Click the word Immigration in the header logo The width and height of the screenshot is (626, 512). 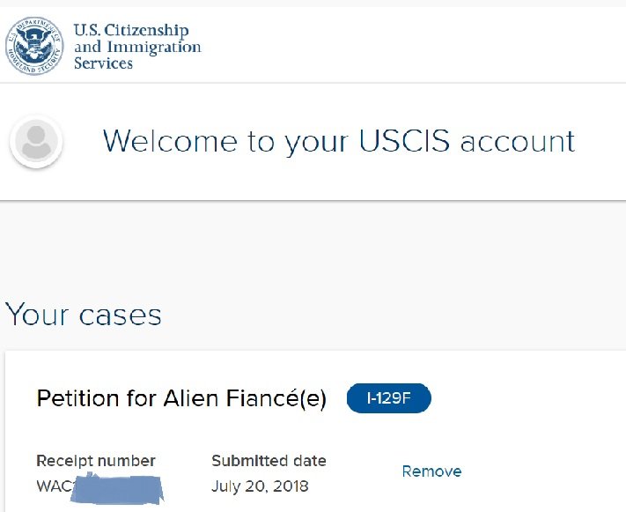tap(154, 48)
